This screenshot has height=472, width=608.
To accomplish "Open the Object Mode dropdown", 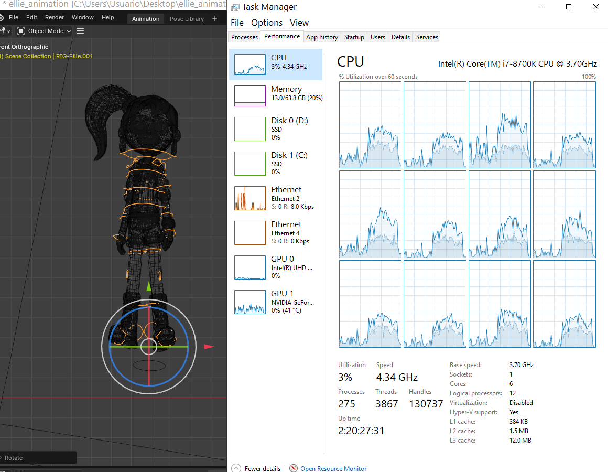I will click(x=44, y=30).
